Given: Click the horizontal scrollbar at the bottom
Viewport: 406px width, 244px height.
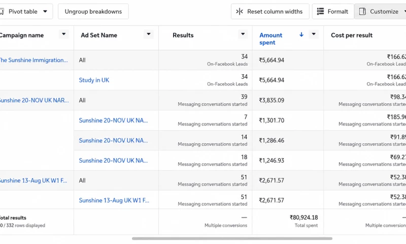Looking at the screenshot, I should click(232, 238).
